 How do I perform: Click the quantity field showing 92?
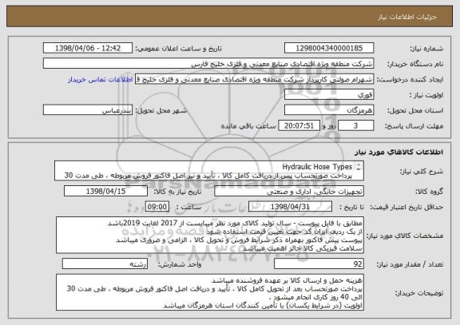(319, 264)
